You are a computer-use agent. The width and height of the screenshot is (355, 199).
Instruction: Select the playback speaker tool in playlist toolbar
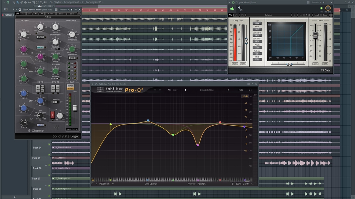pos(45,2)
